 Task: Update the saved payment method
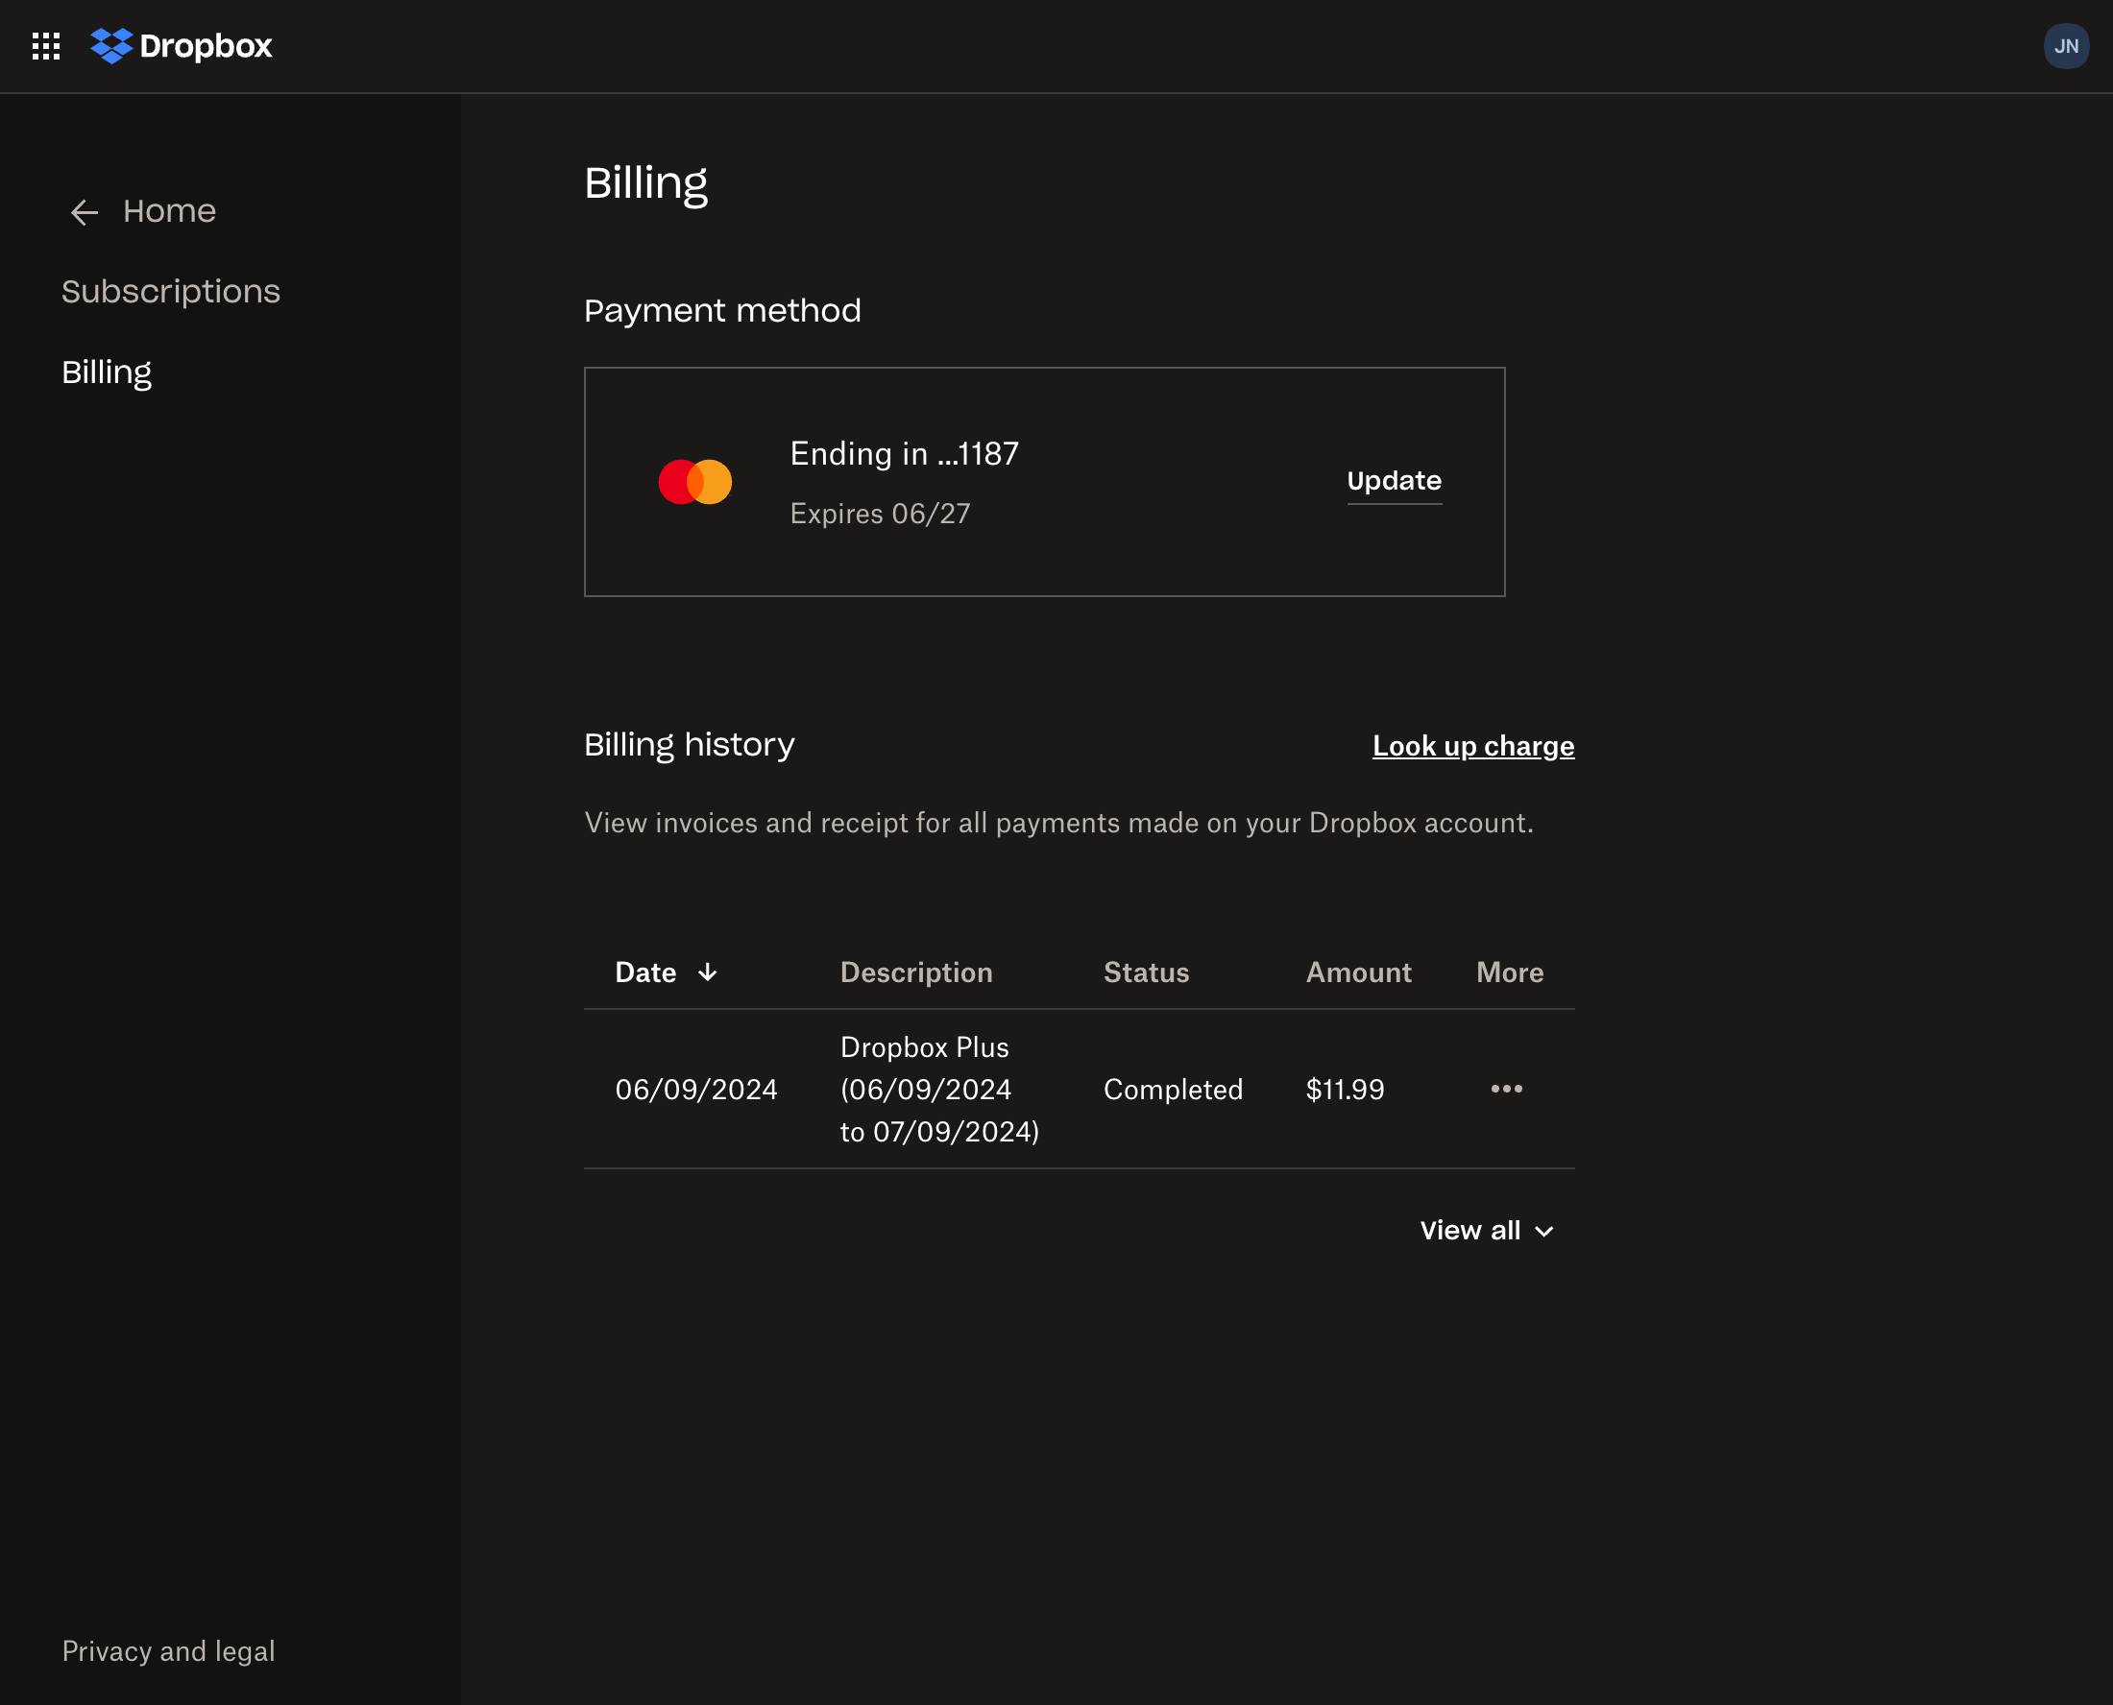tap(1393, 480)
